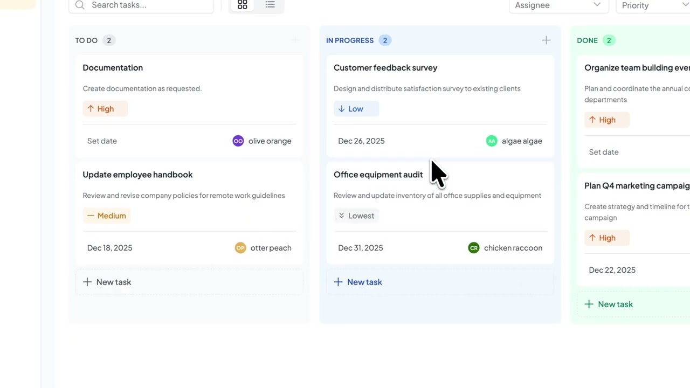Click the In Progress count badge
Image resolution: width=690 pixels, height=388 pixels.
385,40
